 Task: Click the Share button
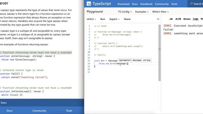coord(127,19)
